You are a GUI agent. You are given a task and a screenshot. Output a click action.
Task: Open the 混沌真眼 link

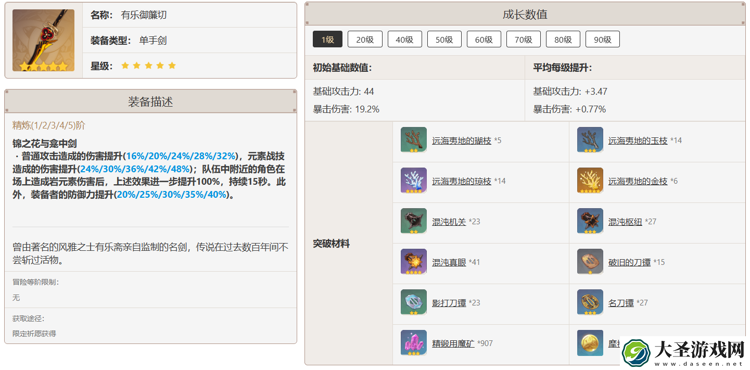coord(449,262)
